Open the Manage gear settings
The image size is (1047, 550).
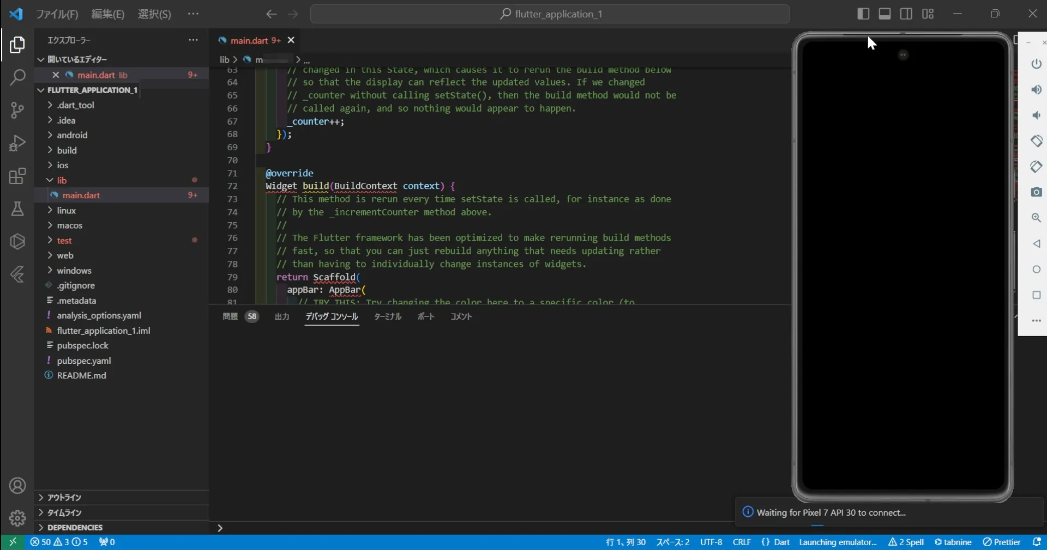point(17,518)
